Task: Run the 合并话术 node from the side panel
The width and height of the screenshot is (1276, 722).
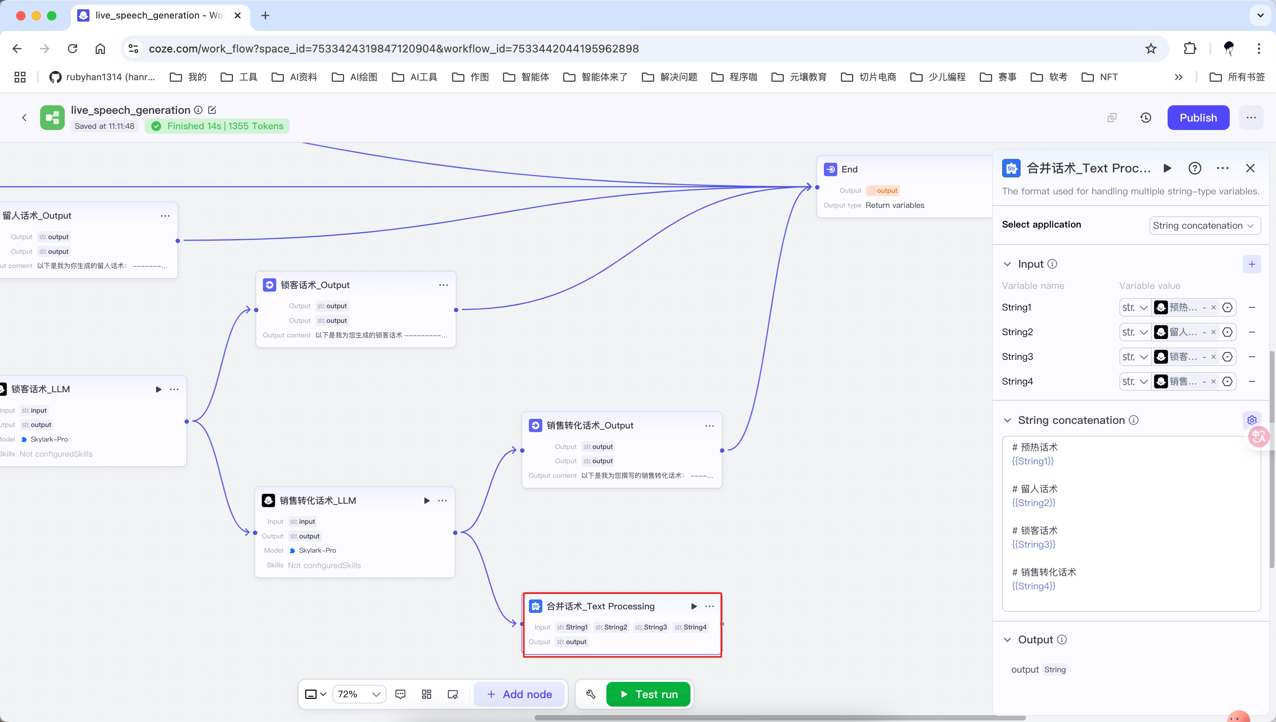Action: 1167,168
